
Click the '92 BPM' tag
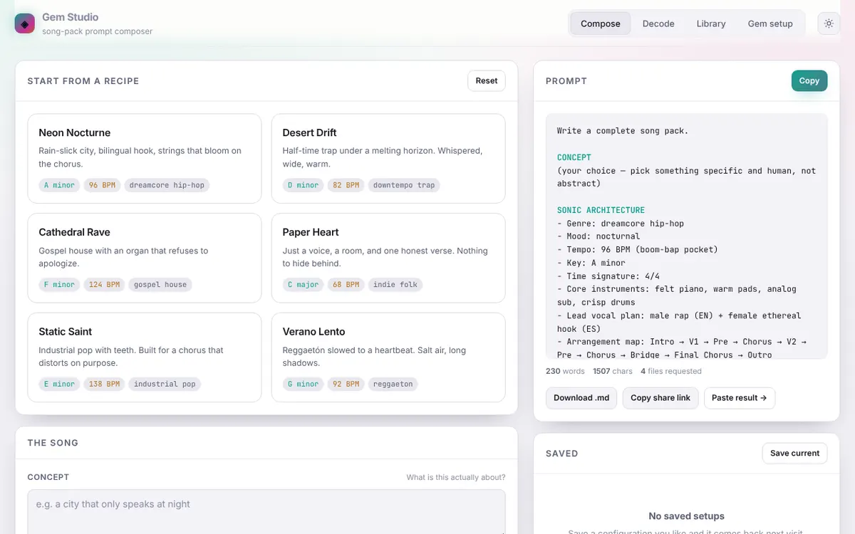point(346,384)
